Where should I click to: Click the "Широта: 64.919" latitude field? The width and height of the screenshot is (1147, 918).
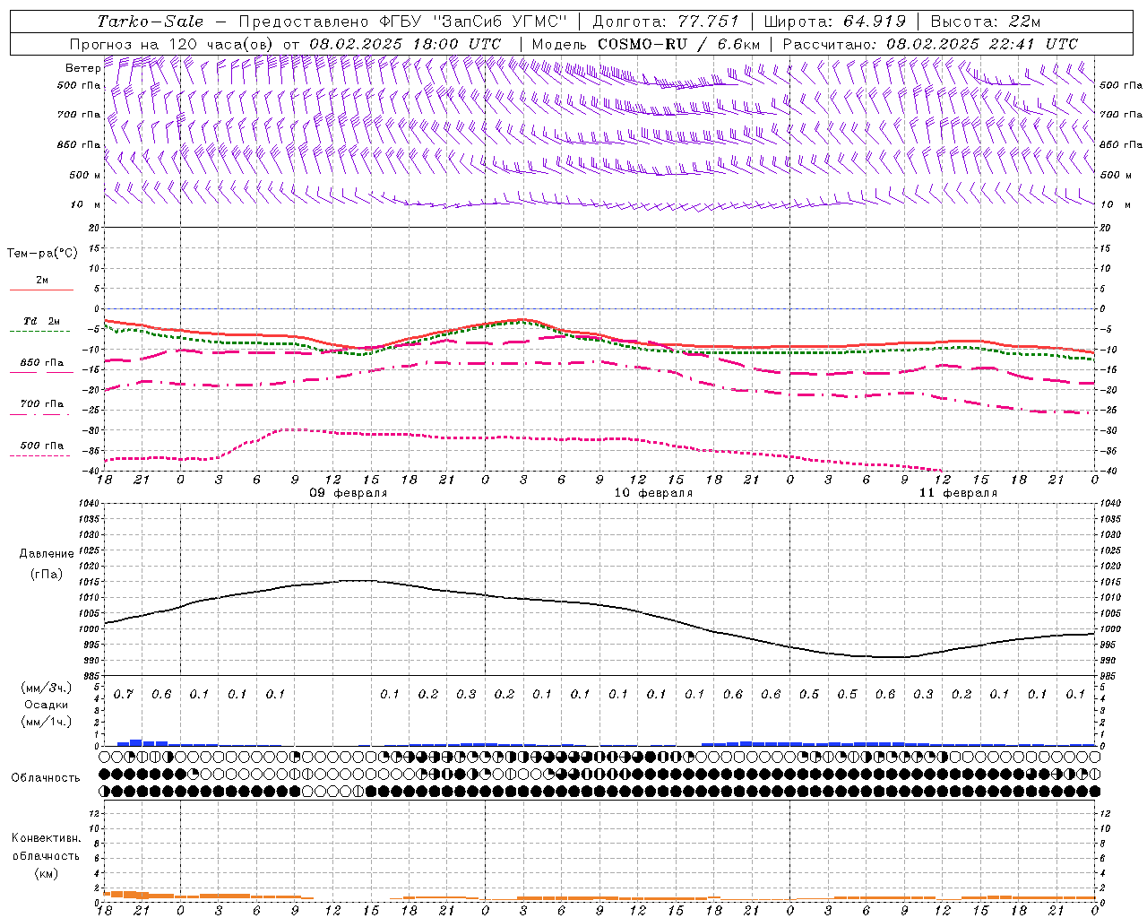(834, 22)
